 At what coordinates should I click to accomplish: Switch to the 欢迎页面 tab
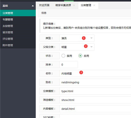44,5
